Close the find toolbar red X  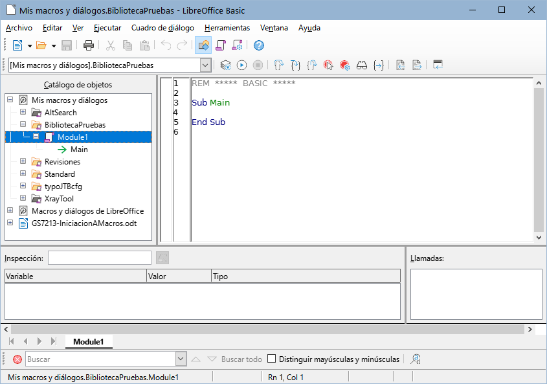click(17, 359)
